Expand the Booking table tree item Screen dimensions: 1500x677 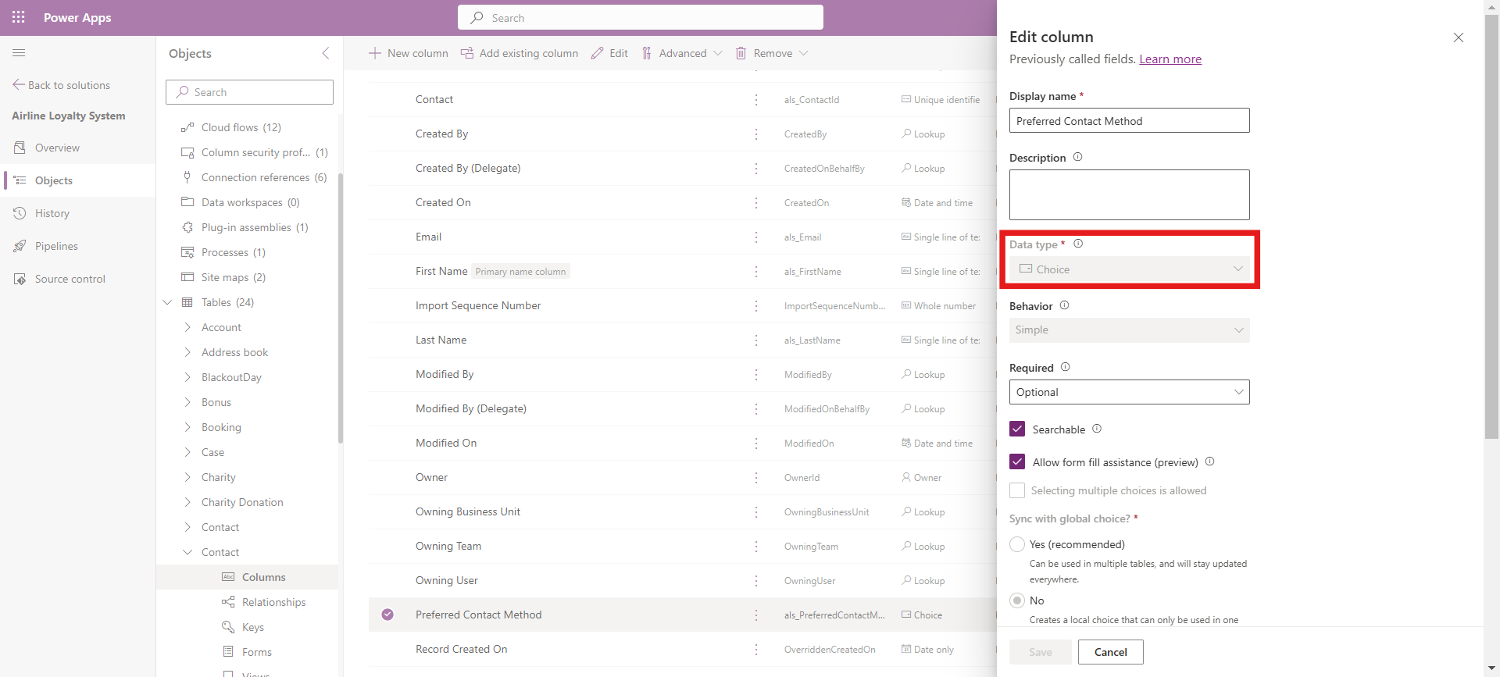pos(187,427)
